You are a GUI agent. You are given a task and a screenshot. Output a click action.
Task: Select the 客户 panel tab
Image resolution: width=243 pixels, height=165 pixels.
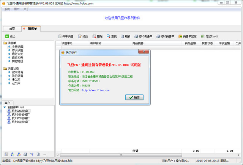tap(7, 103)
